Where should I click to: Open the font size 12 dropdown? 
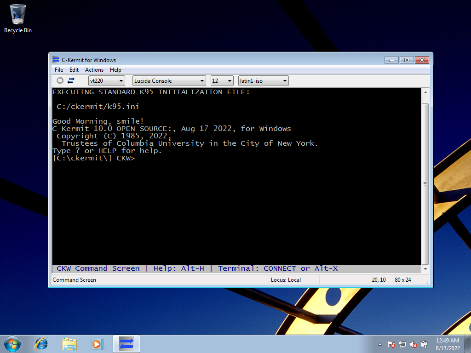pyautogui.click(x=222, y=81)
